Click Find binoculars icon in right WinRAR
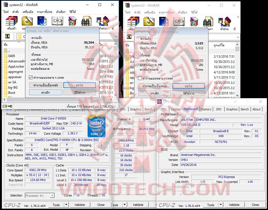 click(x=208, y=22)
